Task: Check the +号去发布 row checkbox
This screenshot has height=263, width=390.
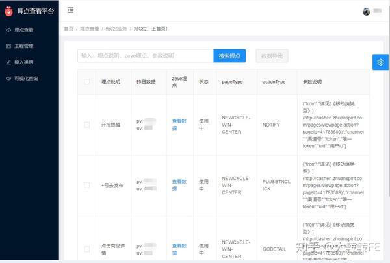Action: point(87,185)
